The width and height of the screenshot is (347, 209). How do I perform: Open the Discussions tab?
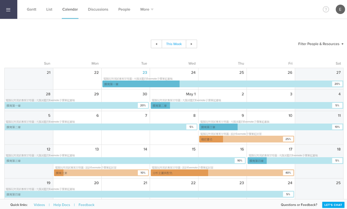tap(98, 9)
